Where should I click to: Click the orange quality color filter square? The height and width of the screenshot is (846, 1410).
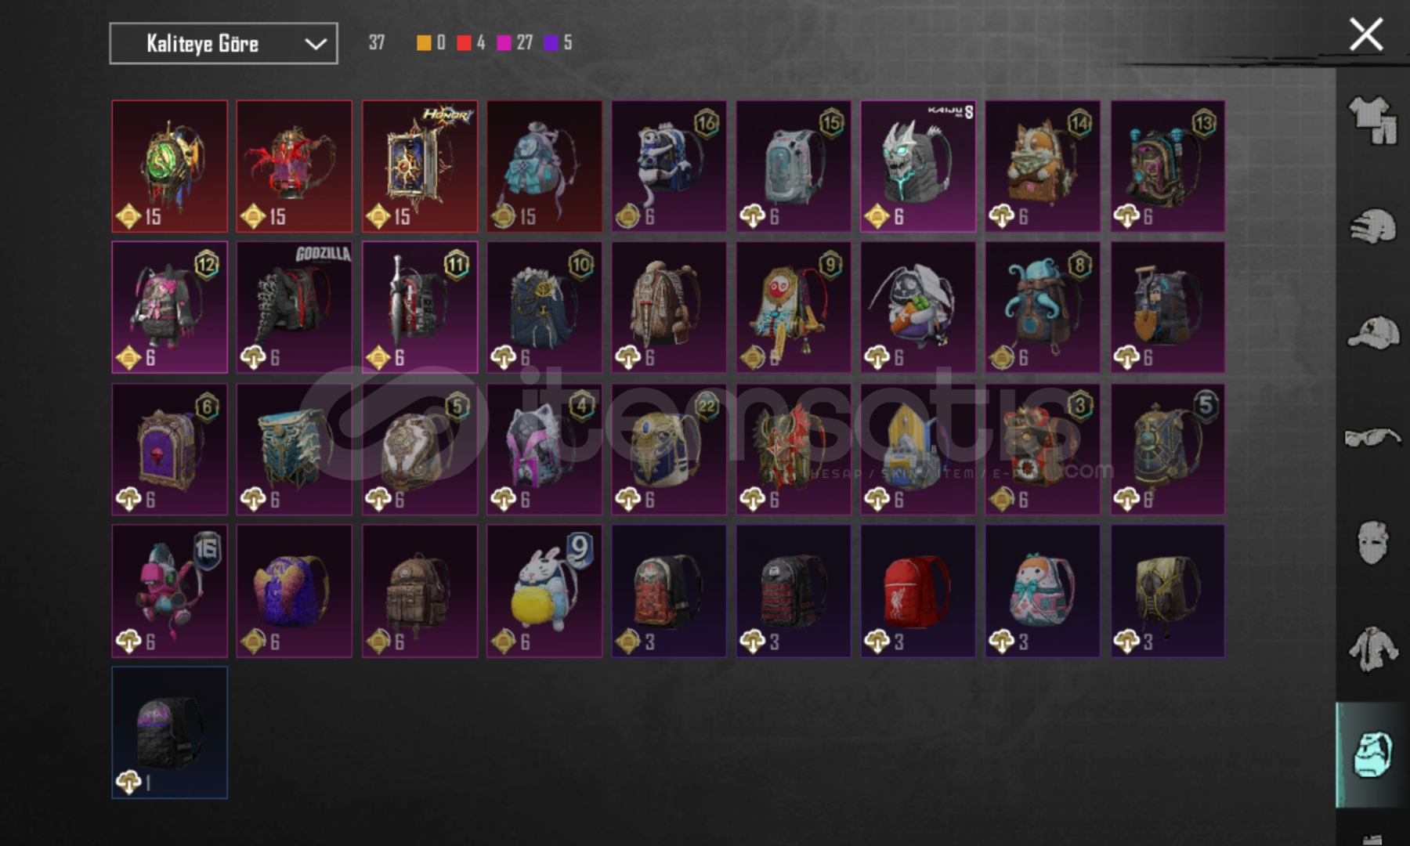coord(424,42)
